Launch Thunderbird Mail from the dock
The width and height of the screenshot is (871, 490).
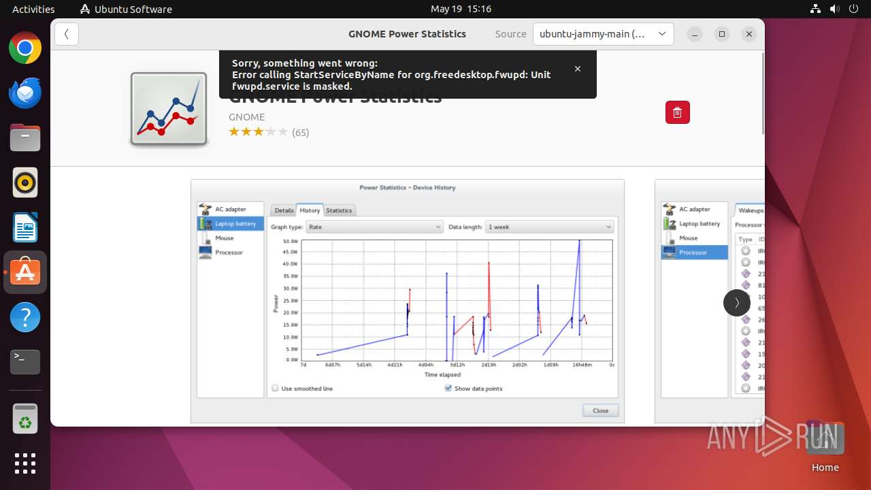pos(25,93)
